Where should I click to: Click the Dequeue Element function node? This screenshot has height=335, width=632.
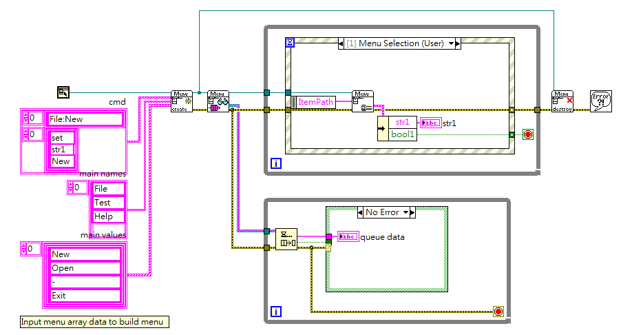click(286, 239)
